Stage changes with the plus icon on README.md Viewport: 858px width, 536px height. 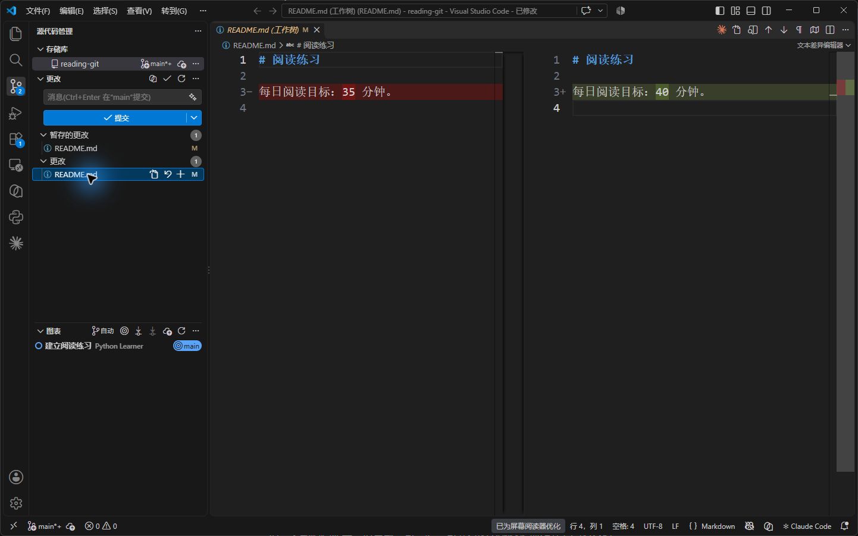click(181, 174)
